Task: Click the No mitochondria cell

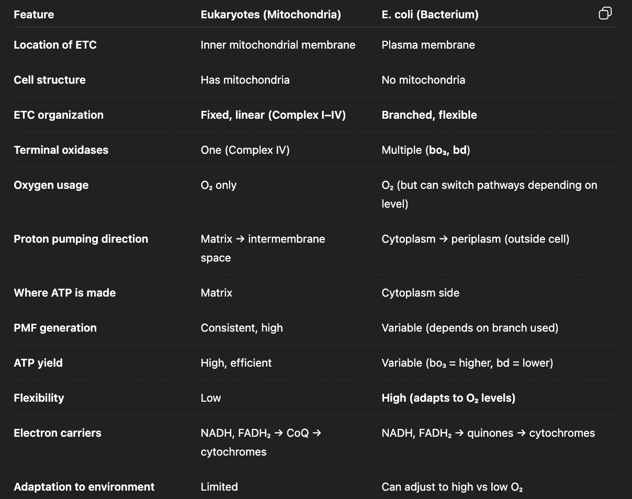Action: 423,80
